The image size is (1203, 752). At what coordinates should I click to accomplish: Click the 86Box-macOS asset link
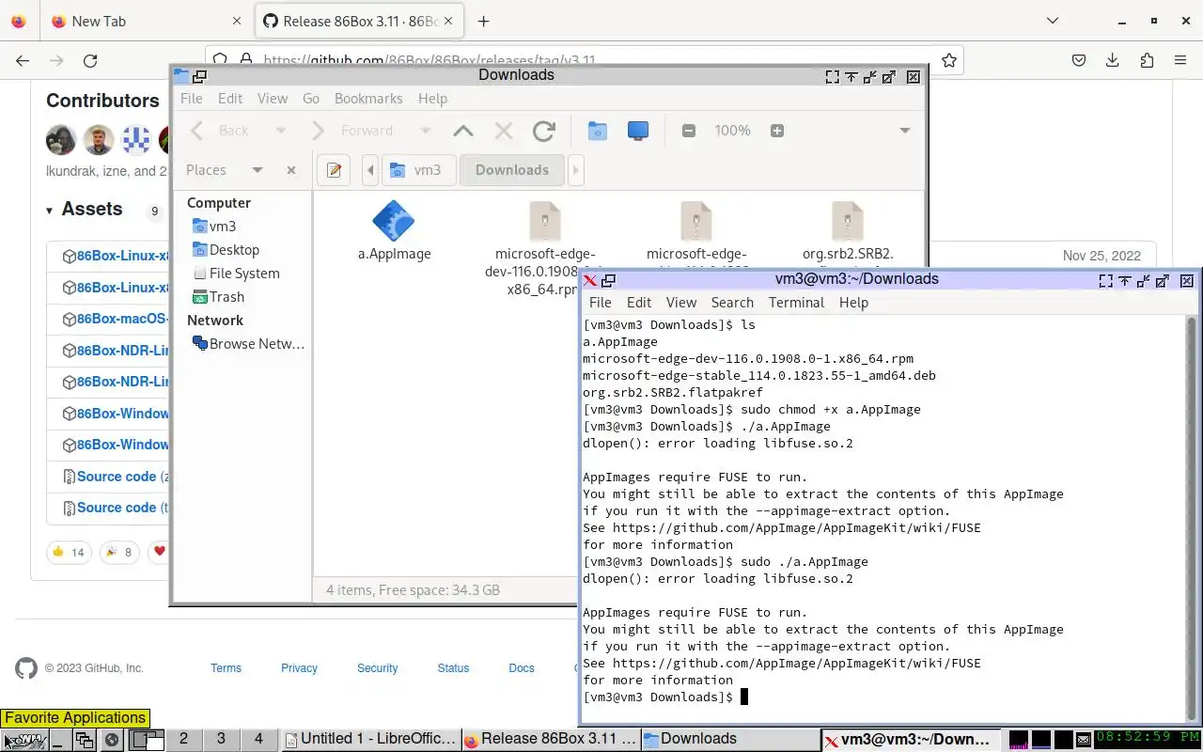[x=122, y=319]
